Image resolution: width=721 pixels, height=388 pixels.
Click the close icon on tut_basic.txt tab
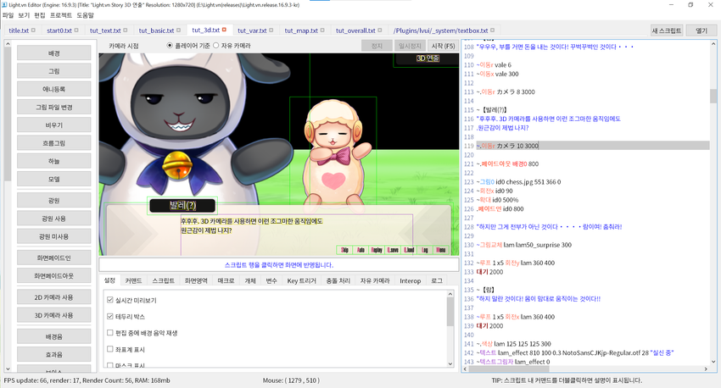pos(178,30)
